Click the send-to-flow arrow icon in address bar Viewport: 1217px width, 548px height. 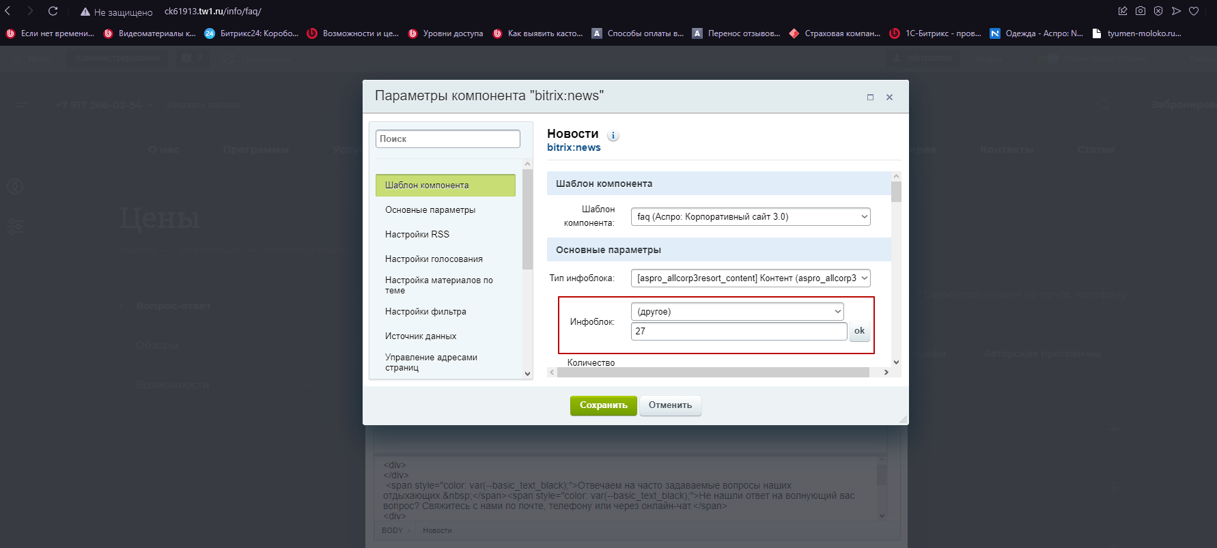[x=1176, y=11]
